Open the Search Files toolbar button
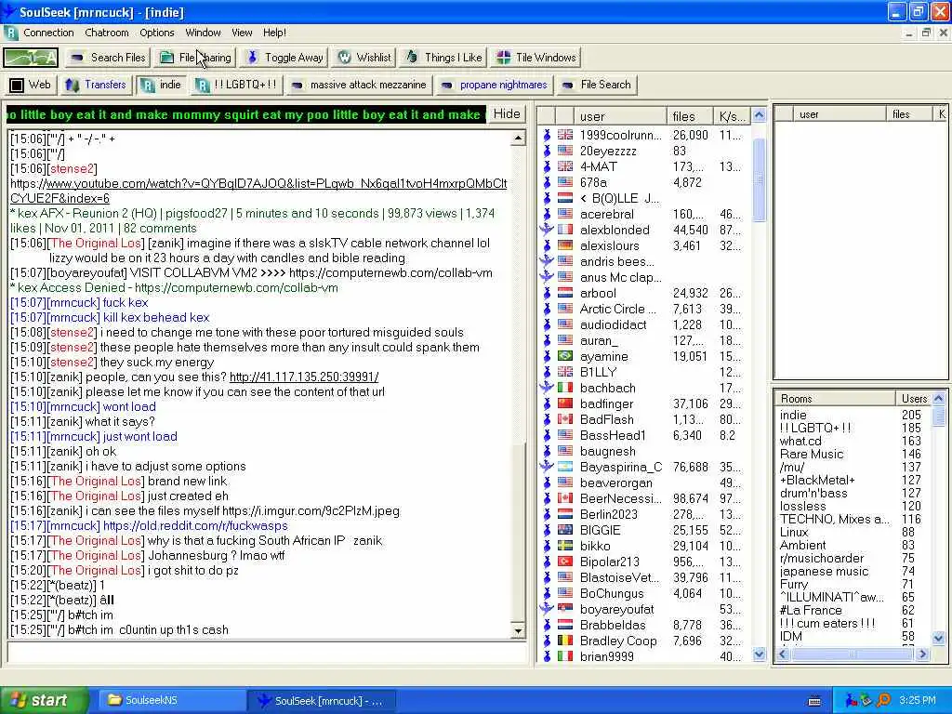Screen dimensions: 952x714 pos(108,58)
